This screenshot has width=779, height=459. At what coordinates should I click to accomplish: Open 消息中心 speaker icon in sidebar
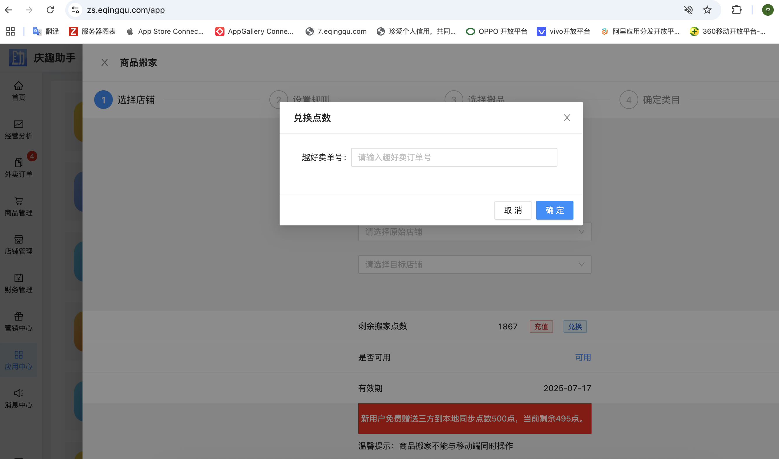[x=19, y=393]
